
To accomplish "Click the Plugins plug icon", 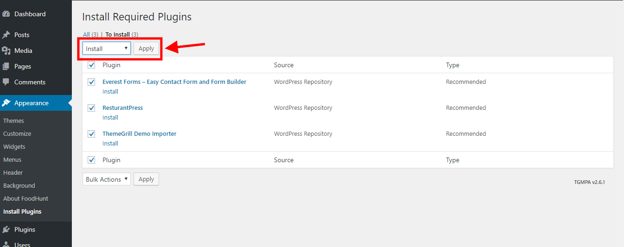I will point(6,229).
